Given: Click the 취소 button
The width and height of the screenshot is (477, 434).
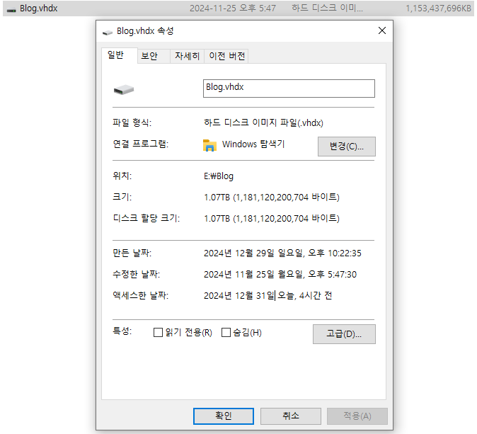Looking at the screenshot, I should 291,416.
